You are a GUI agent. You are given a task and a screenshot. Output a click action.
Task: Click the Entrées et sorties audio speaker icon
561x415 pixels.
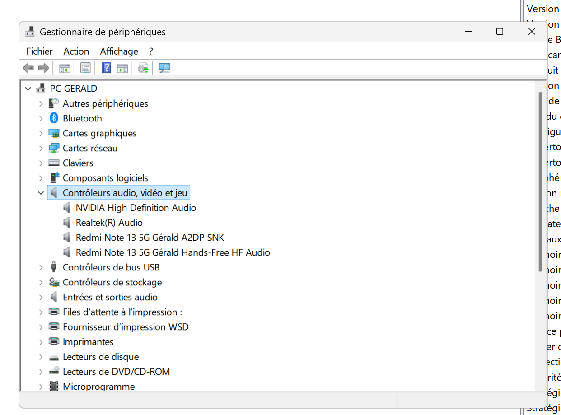tap(54, 297)
